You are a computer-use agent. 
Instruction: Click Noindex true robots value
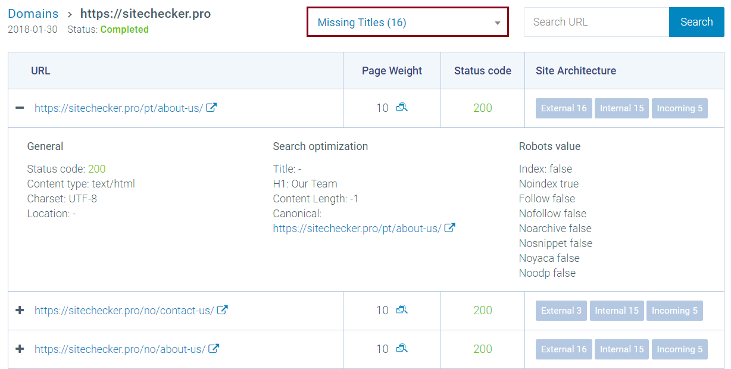click(x=549, y=184)
